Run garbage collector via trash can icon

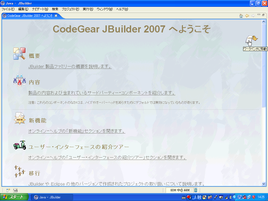point(196,190)
